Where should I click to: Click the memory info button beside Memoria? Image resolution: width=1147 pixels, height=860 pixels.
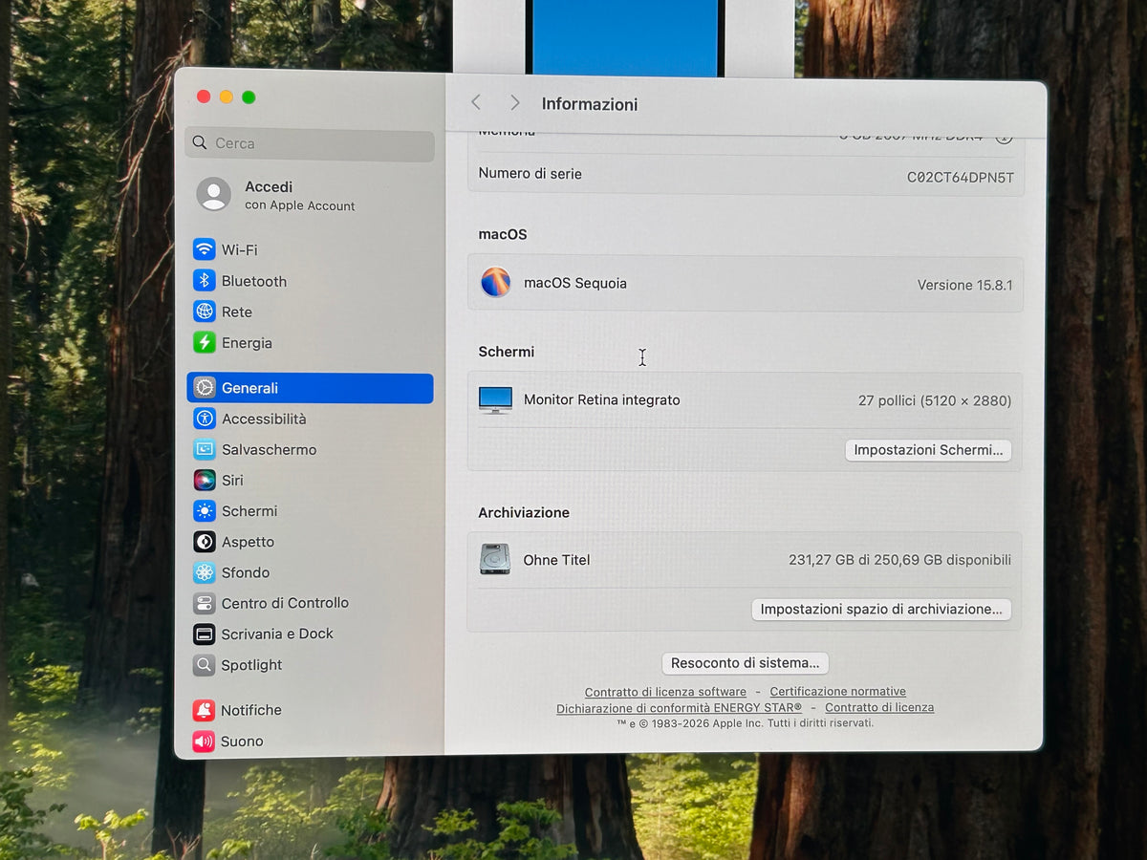click(1004, 136)
